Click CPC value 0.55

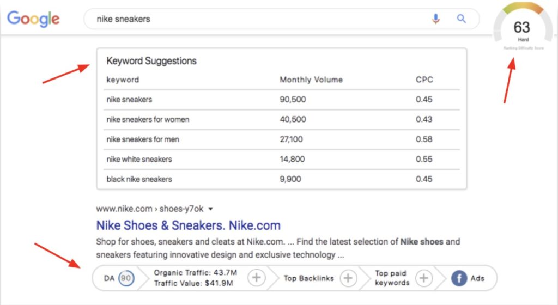[424, 159]
